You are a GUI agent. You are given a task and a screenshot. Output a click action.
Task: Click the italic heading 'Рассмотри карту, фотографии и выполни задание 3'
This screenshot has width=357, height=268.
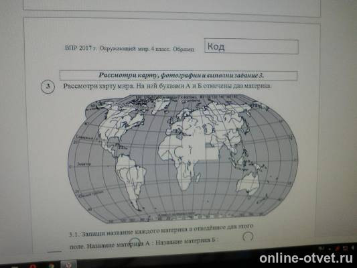181,75
